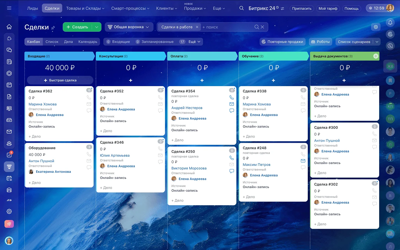The height and width of the screenshot is (250, 400).
Task: Add activity via + Дело on Сделка #362
Action: pos(35,136)
